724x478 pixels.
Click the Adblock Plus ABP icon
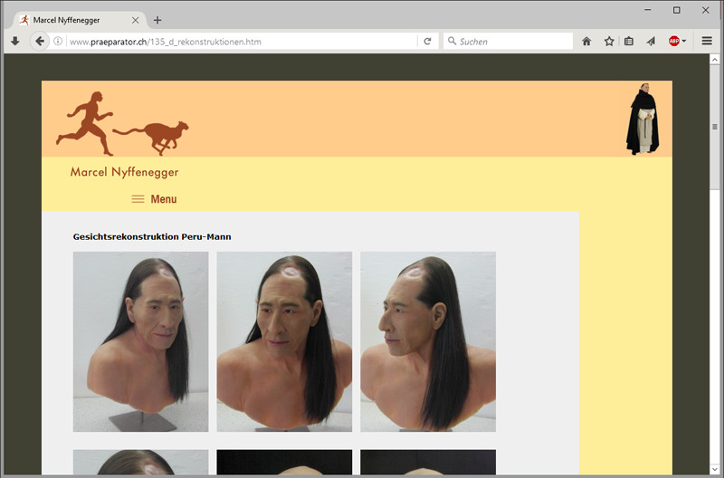(x=673, y=41)
